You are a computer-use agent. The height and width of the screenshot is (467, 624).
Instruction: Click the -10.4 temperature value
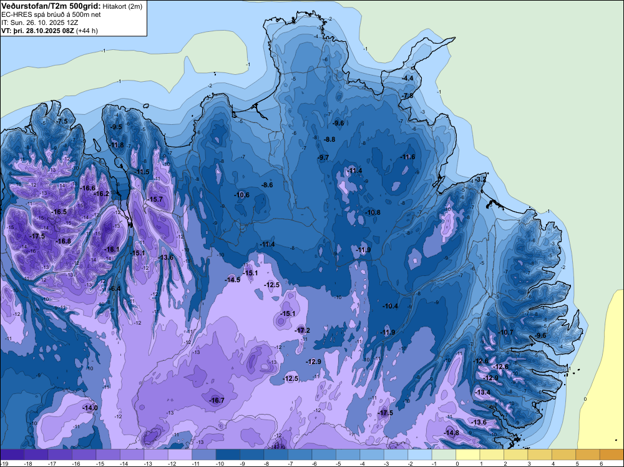[x=391, y=306]
